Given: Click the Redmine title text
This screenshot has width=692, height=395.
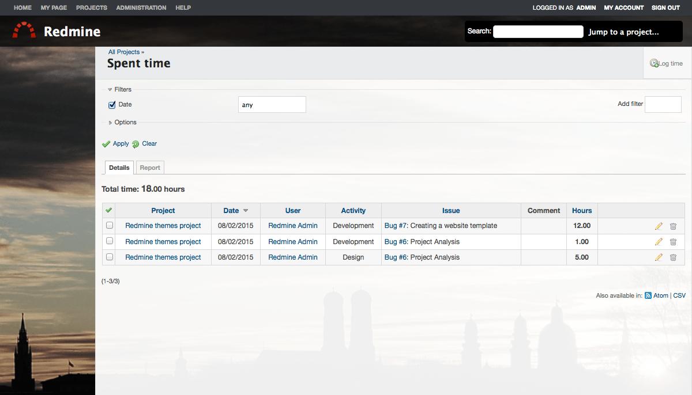Looking at the screenshot, I should point(72,32).
